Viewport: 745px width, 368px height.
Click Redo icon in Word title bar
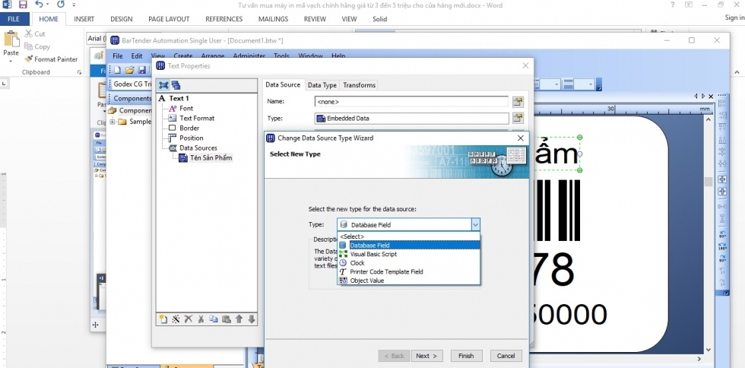click(x=60, y=5)
